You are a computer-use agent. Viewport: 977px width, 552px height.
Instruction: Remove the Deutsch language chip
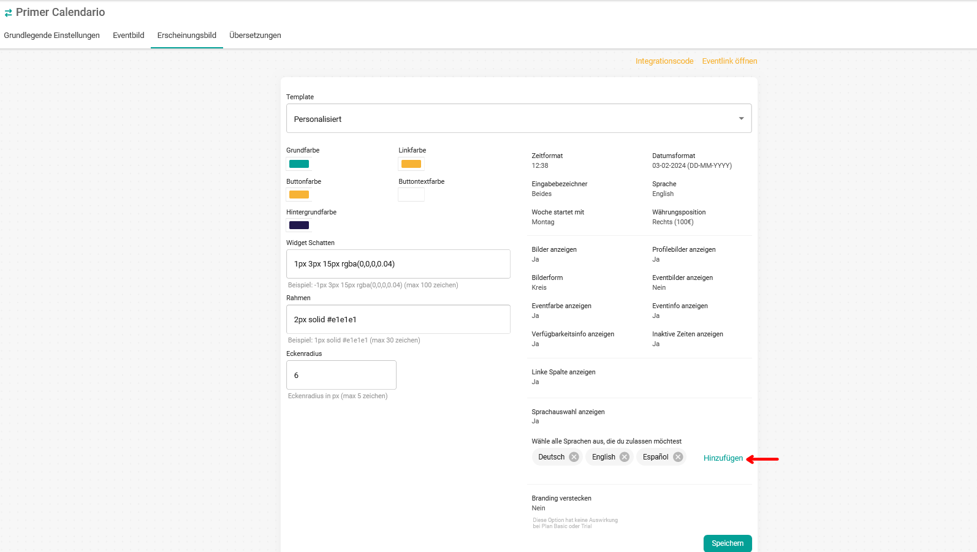tap(574, 457)
